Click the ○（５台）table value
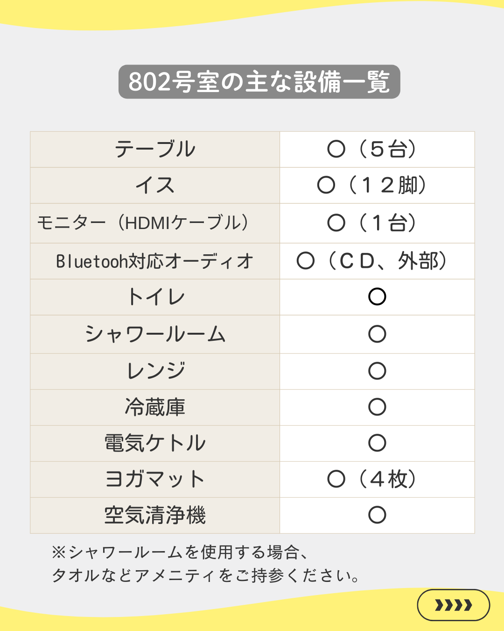 point(372,150)
